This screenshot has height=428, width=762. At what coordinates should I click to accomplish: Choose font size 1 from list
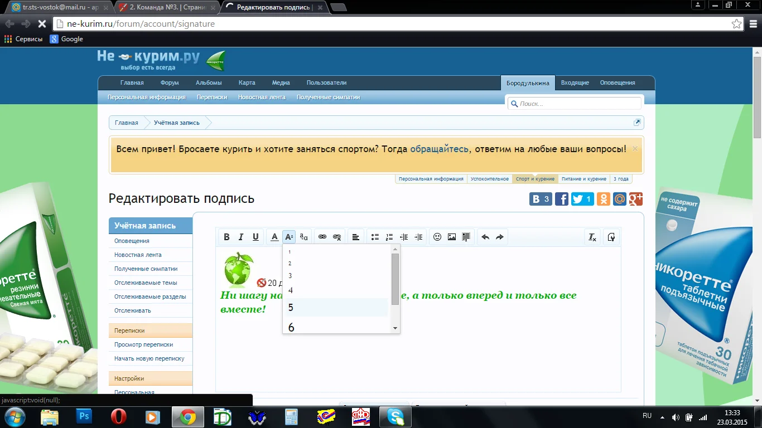click(336, 252)
